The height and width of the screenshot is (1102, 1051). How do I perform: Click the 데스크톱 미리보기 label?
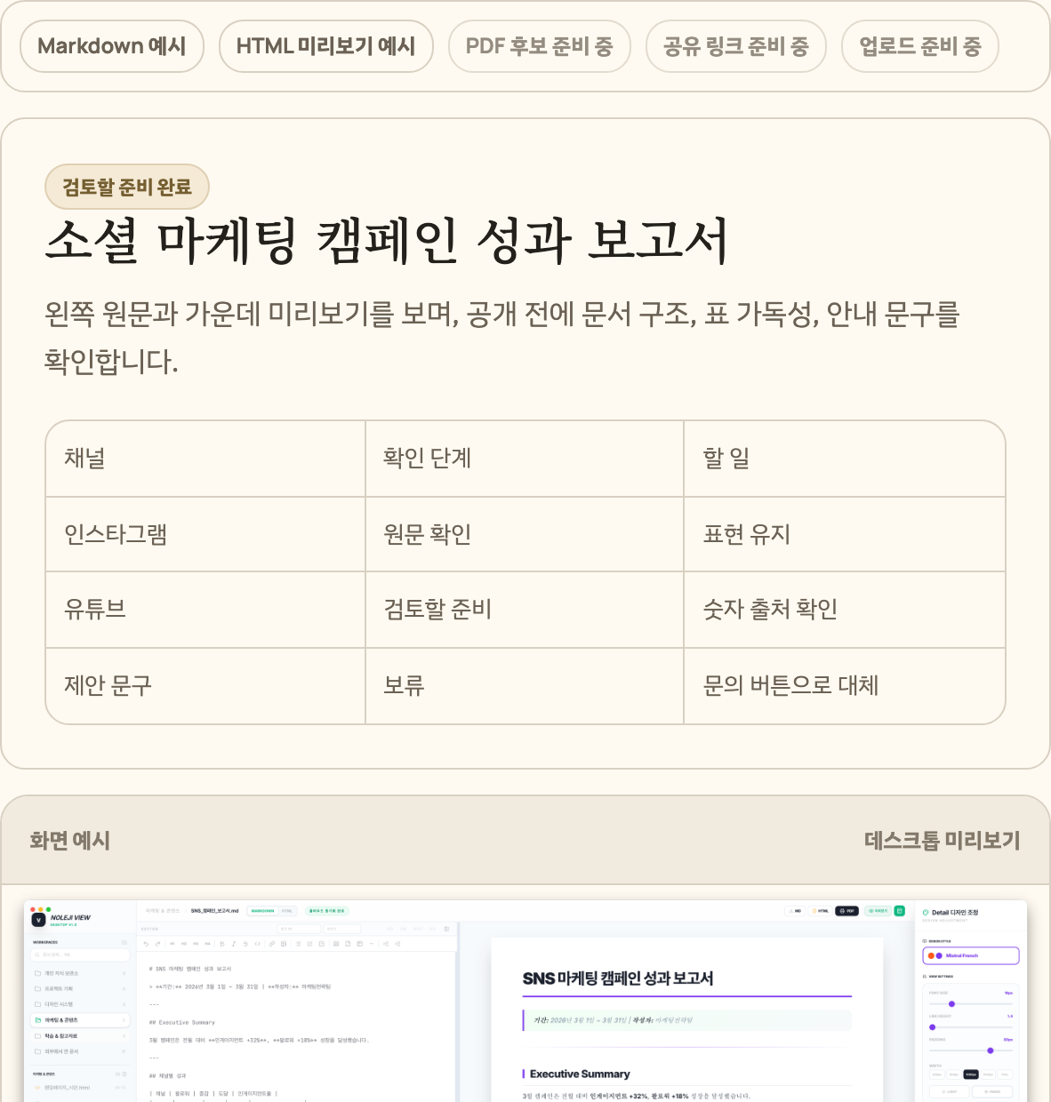pos(943,841)
